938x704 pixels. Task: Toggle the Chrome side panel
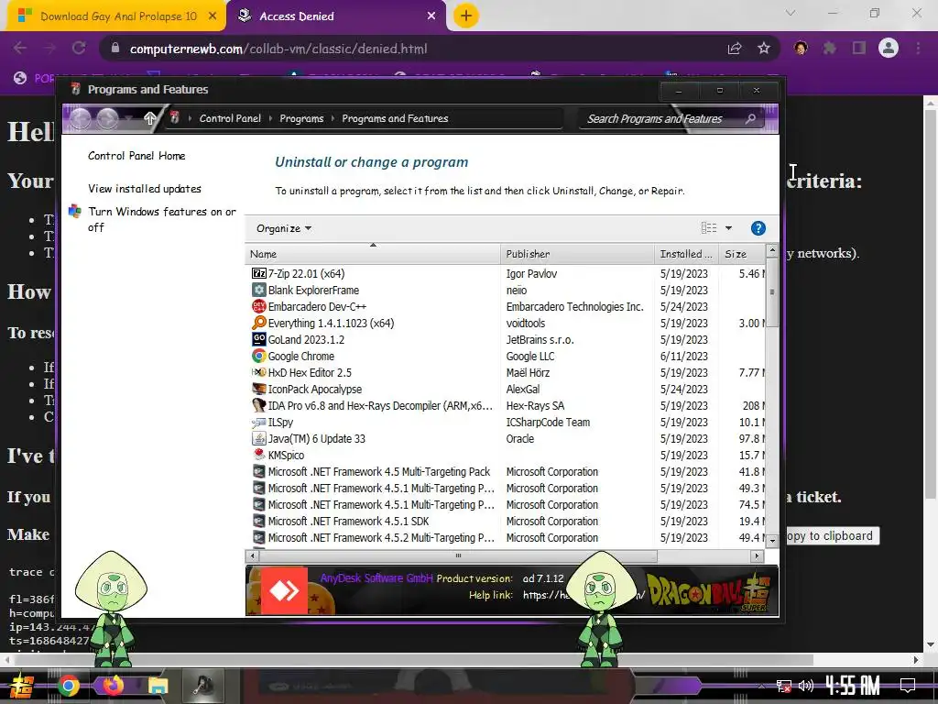pos(858,48)
